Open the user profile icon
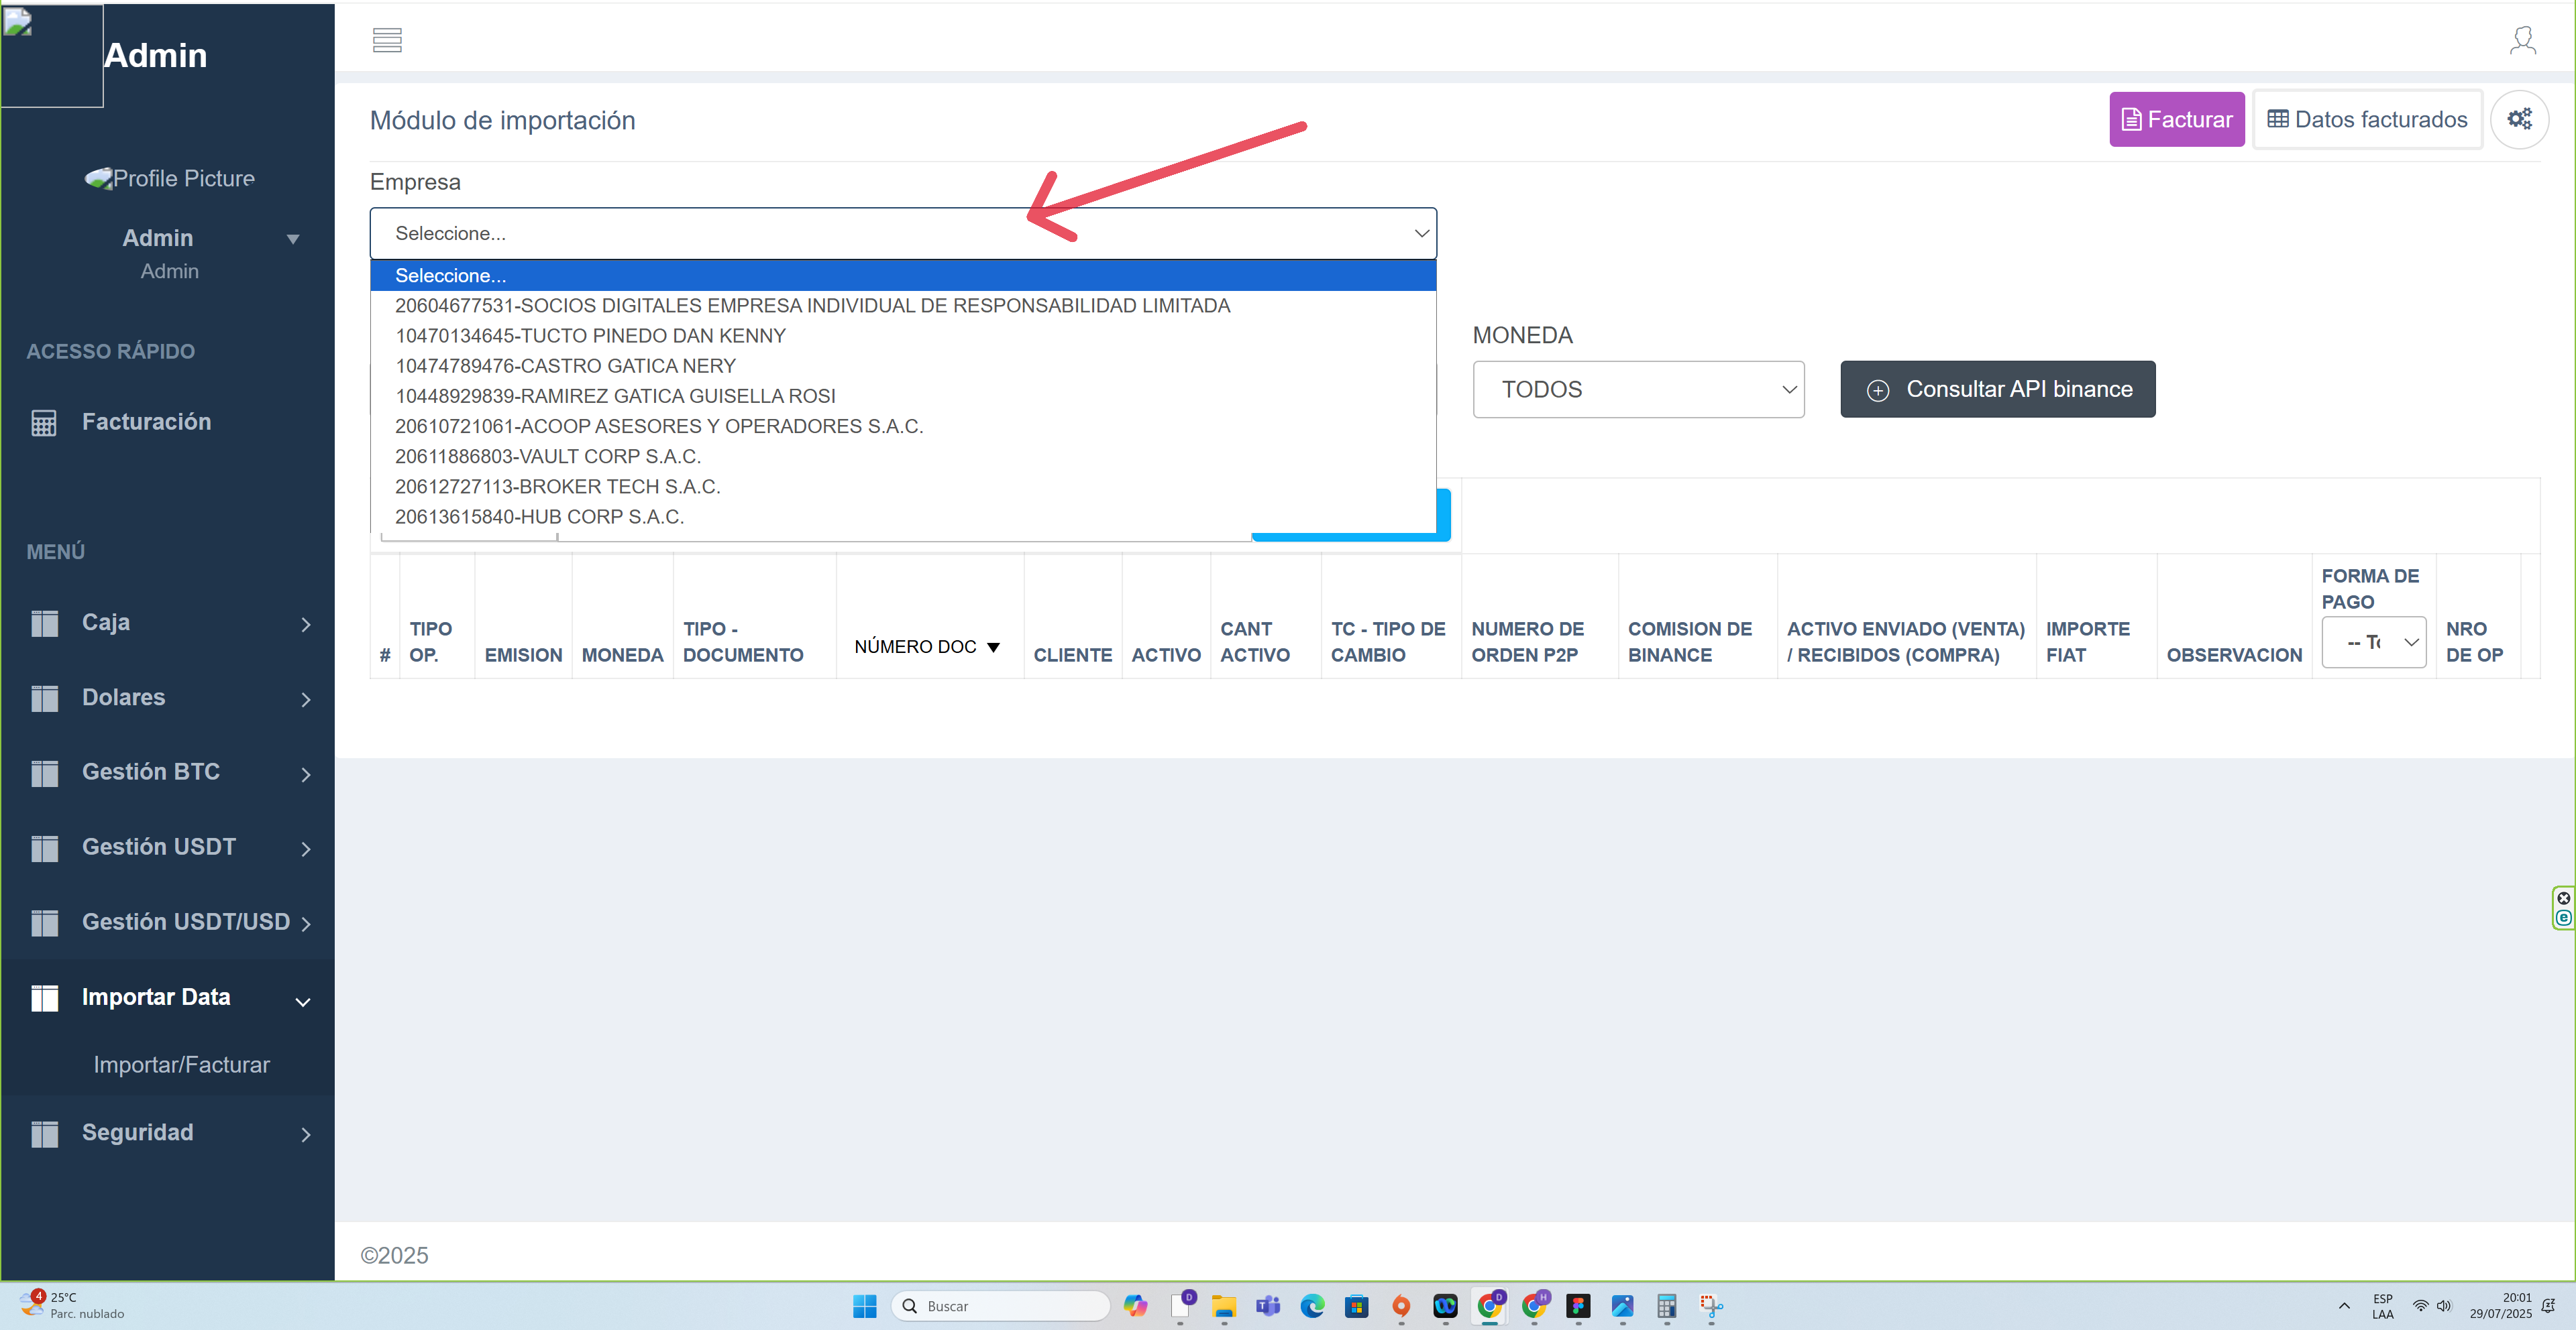The height and width of the screenshot is (1330, 2576). click(2522, 40)
